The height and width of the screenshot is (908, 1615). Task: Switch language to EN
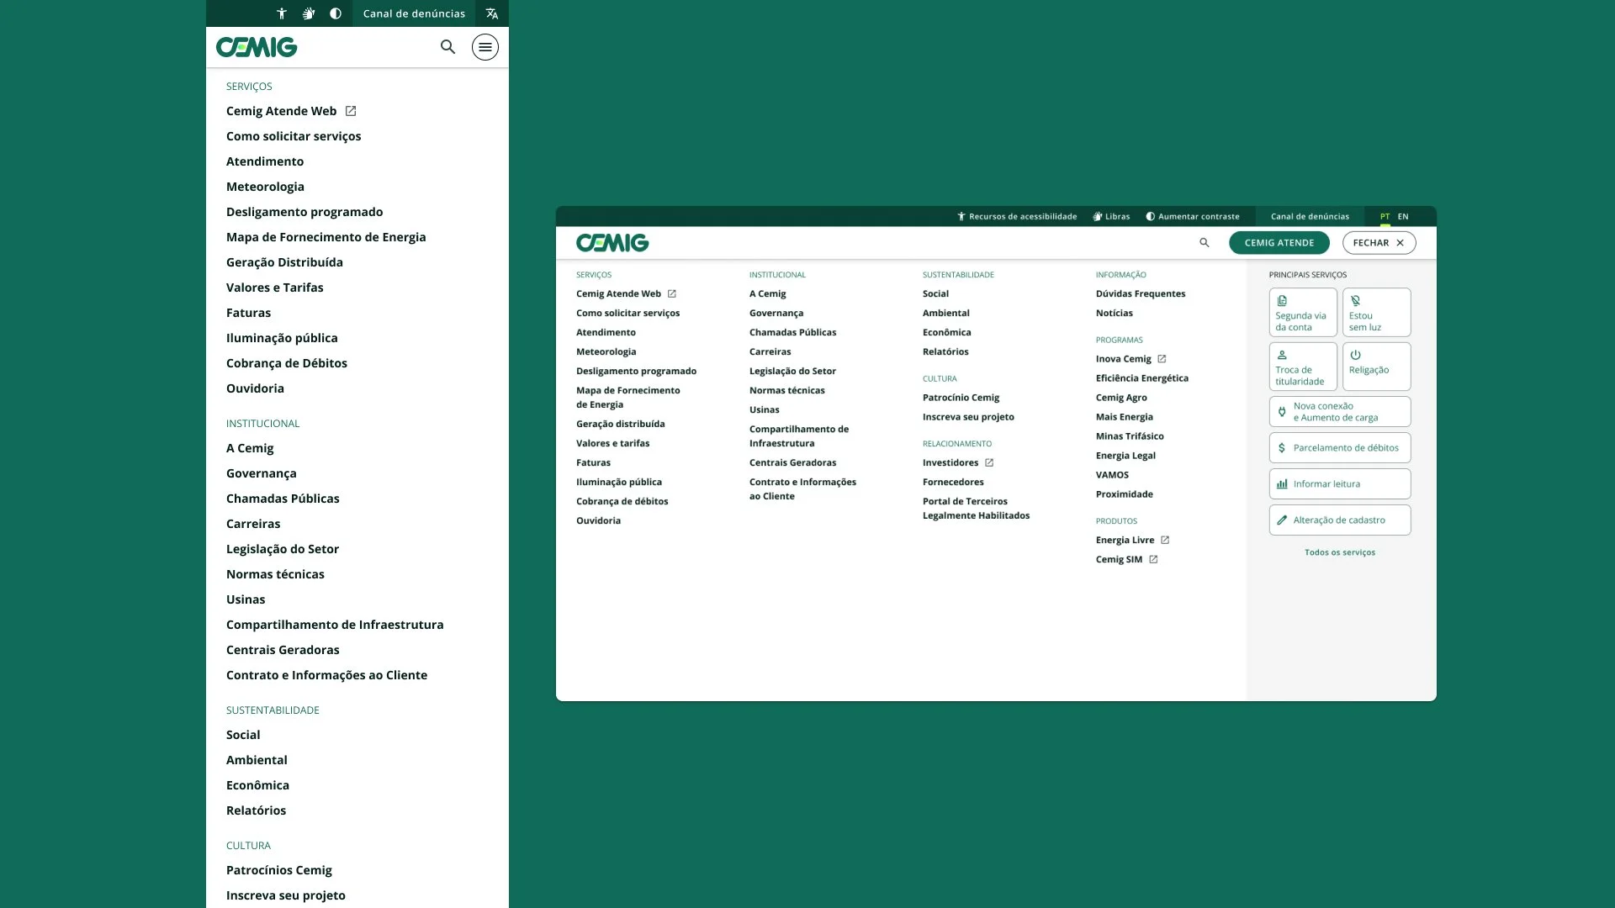coord(1403,217)
